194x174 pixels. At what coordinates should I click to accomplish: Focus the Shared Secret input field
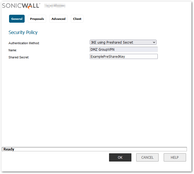click(123, 57)
